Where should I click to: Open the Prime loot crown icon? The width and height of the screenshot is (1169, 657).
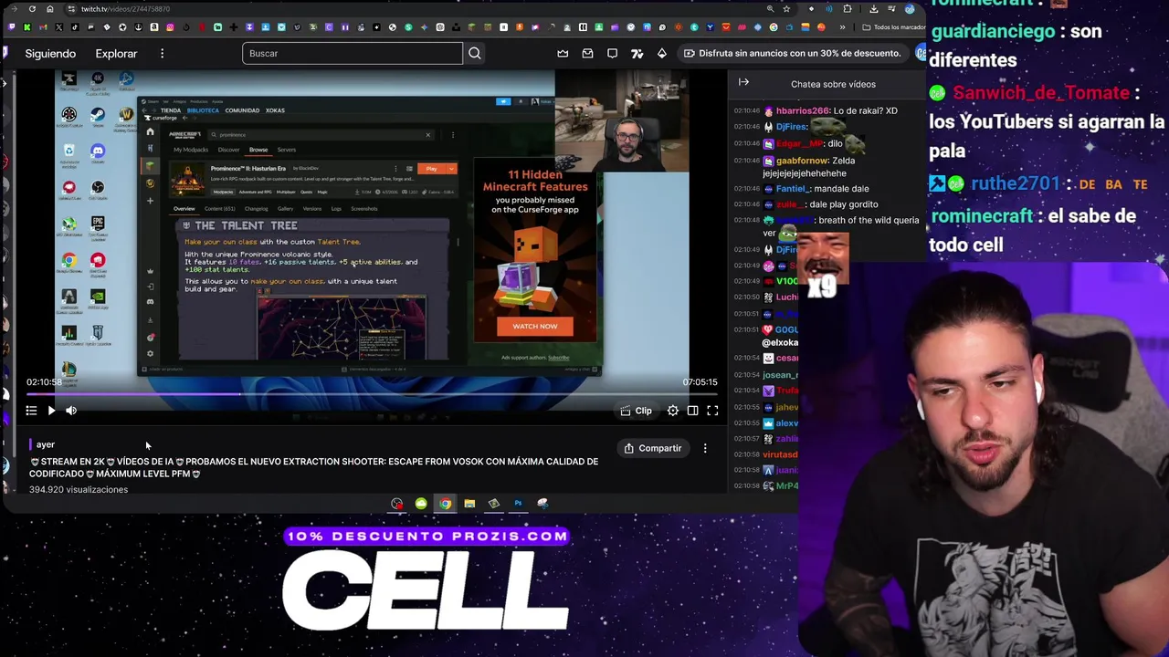coord(563,53)
